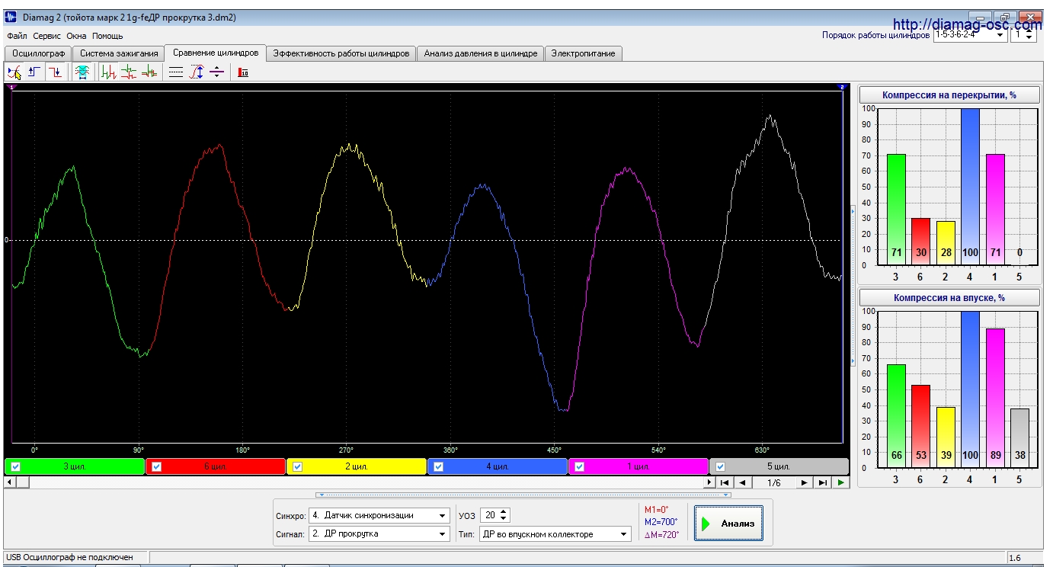Image resolution: width=1053 pixels, height=567 pixels.
Task: Switch to Осциллограф tab
Action: [39, 53]
